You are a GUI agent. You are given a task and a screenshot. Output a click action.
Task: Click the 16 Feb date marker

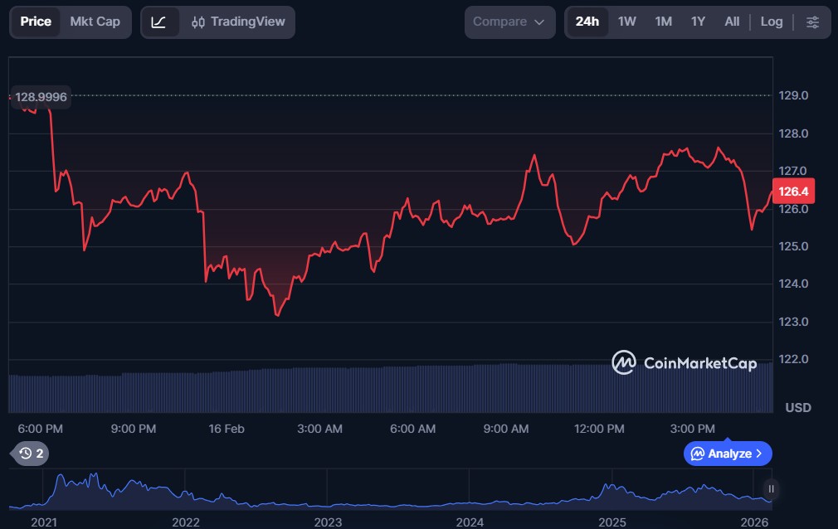[x=227, y=429]
